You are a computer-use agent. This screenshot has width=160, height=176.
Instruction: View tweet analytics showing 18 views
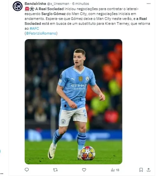[x=115, y=170]
